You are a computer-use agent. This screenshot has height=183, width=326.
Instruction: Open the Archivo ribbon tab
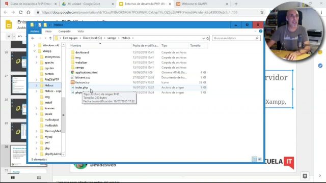click(35, 32)
